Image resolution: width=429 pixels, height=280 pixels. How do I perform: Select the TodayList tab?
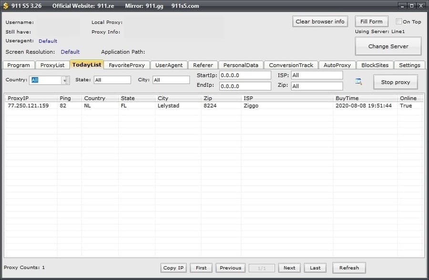click(87, 65)
